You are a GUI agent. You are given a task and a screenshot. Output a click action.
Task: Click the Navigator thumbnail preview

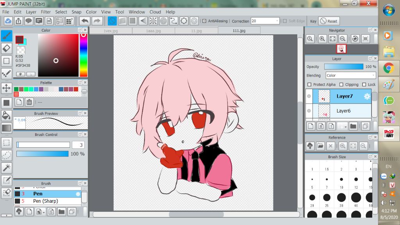click(x=341, y=48)
